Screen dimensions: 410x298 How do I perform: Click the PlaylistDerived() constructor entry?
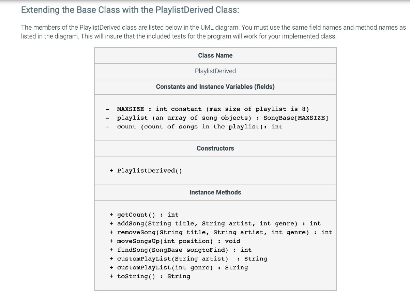pos(150,171)
